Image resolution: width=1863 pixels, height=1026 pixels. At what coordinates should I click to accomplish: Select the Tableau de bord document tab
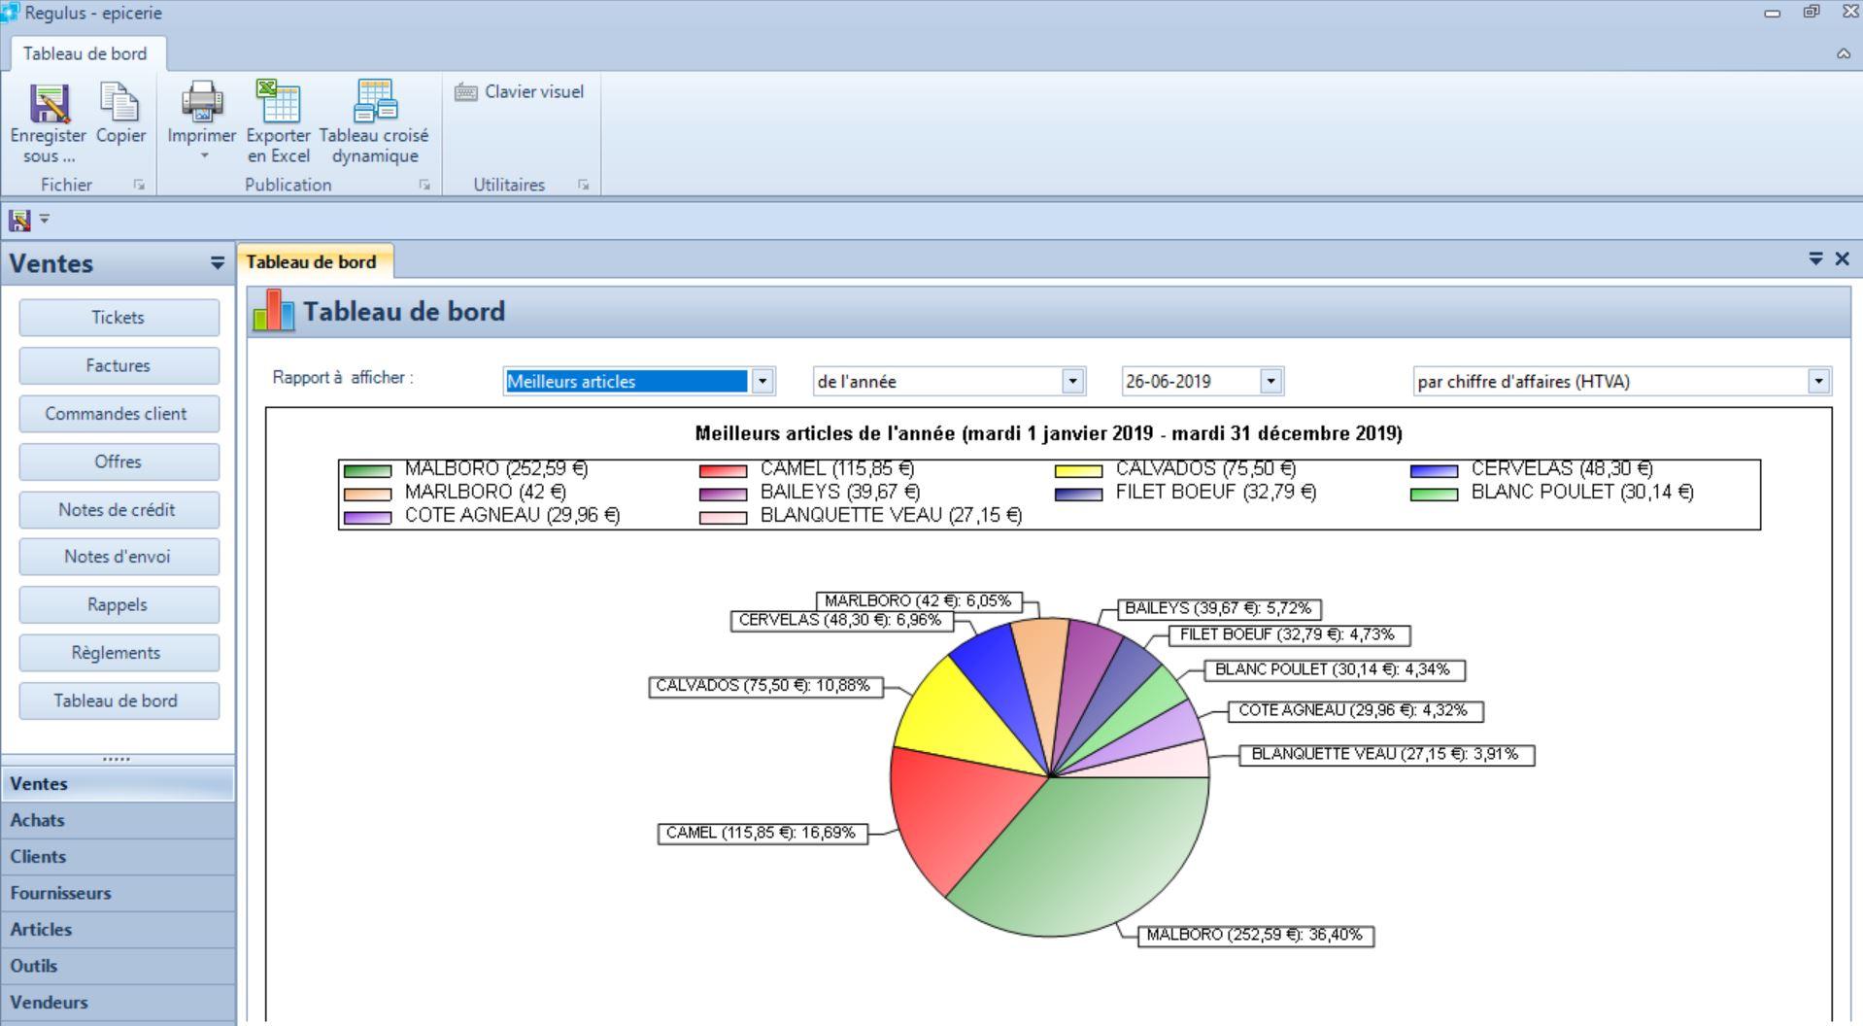click(x=311, y=261)
